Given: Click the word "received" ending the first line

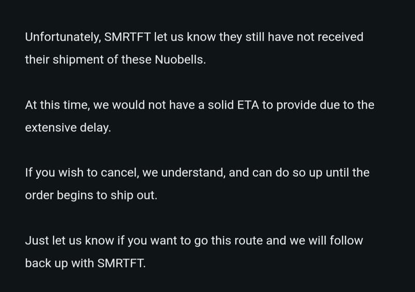Looking at the screenshot, I should pyautogui.click(x=340, y=37).
